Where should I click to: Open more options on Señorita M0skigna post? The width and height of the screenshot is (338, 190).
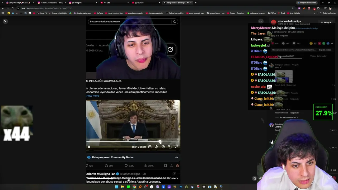[179, 174]
